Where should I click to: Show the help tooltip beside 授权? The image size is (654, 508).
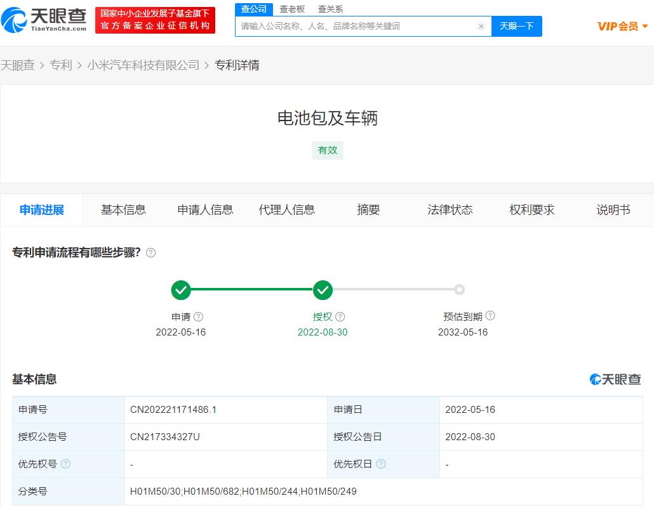click(340, 316)
